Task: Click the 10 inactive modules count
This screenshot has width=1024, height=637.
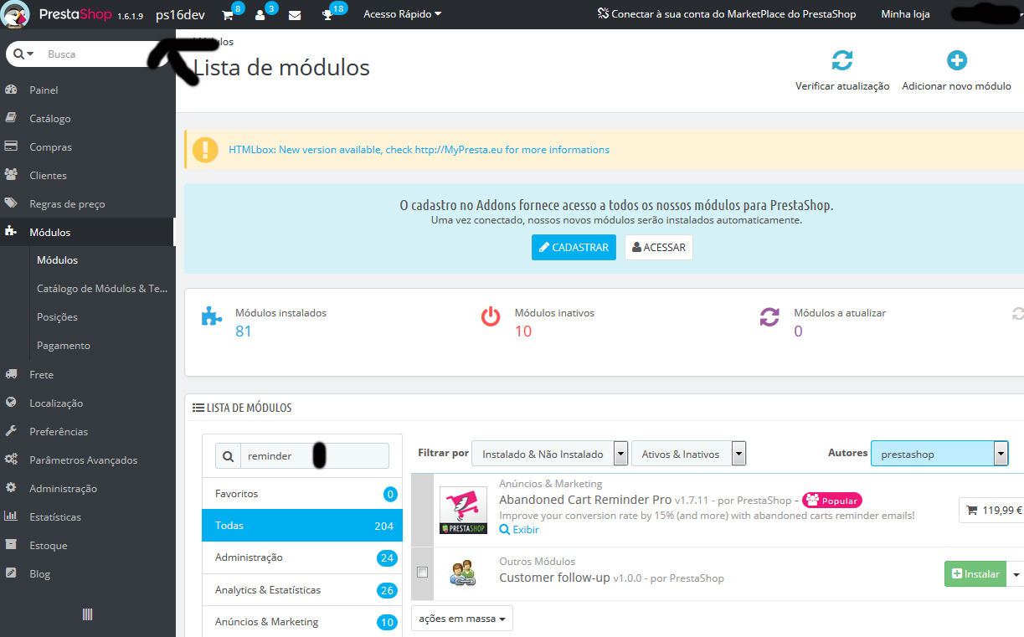Action: point(523,331)
